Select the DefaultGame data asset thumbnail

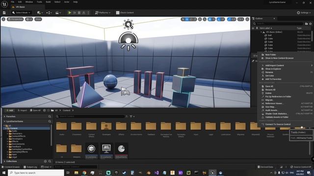121,151
